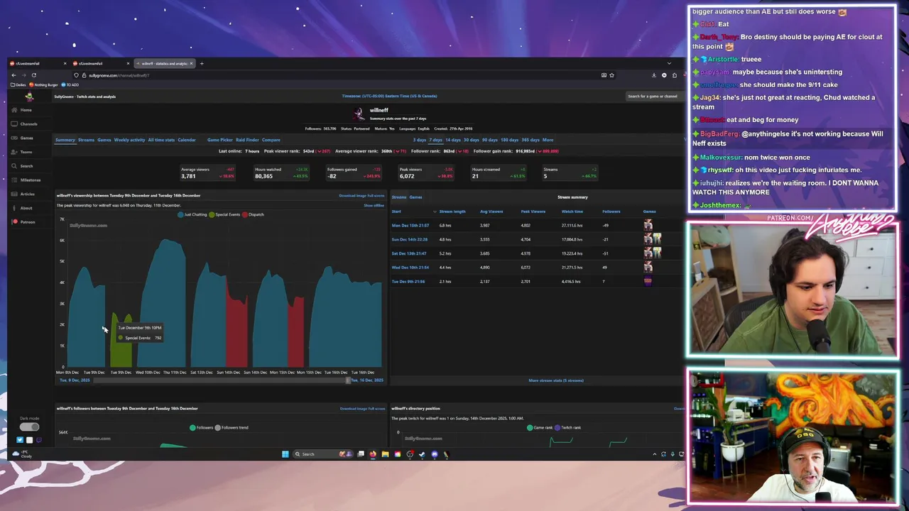
Task: Toggle the Followers trend series legend
Action: click(232, 427)
